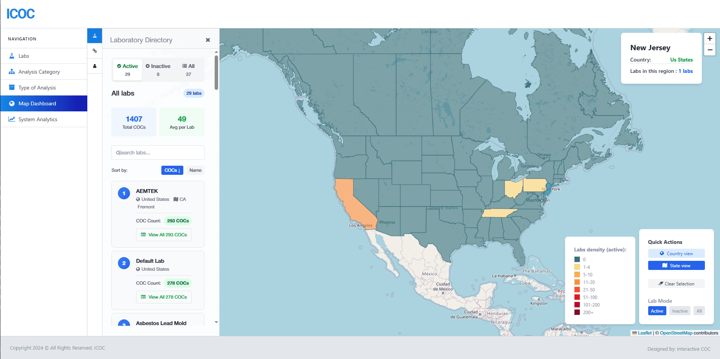
Task: View all 293 COCs for AEMTEK
Action: coord(164,235)
